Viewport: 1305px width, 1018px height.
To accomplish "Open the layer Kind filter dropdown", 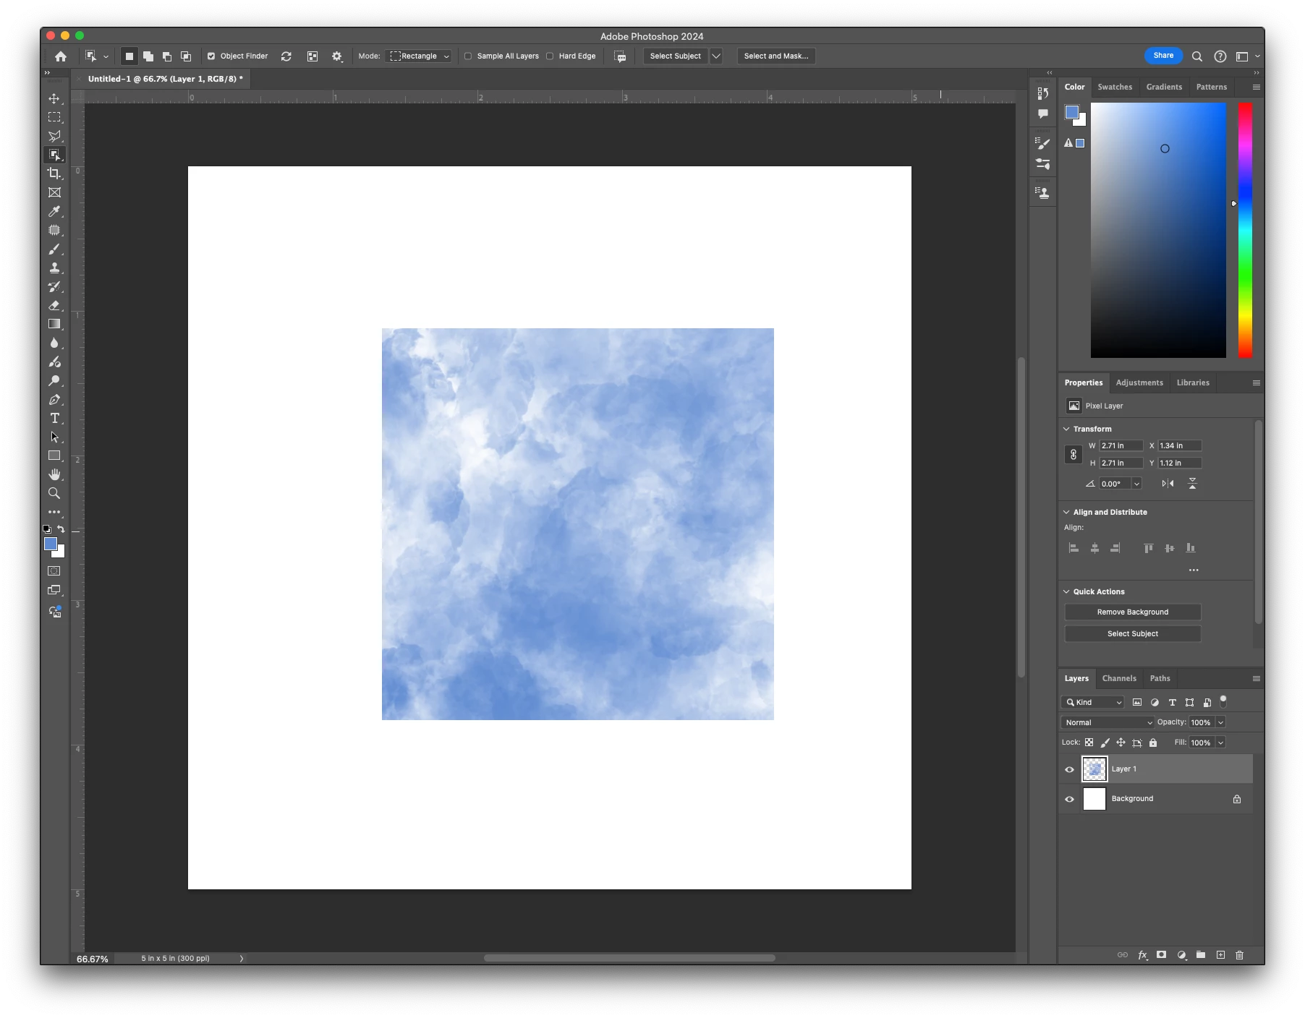I will [1093, 702].
